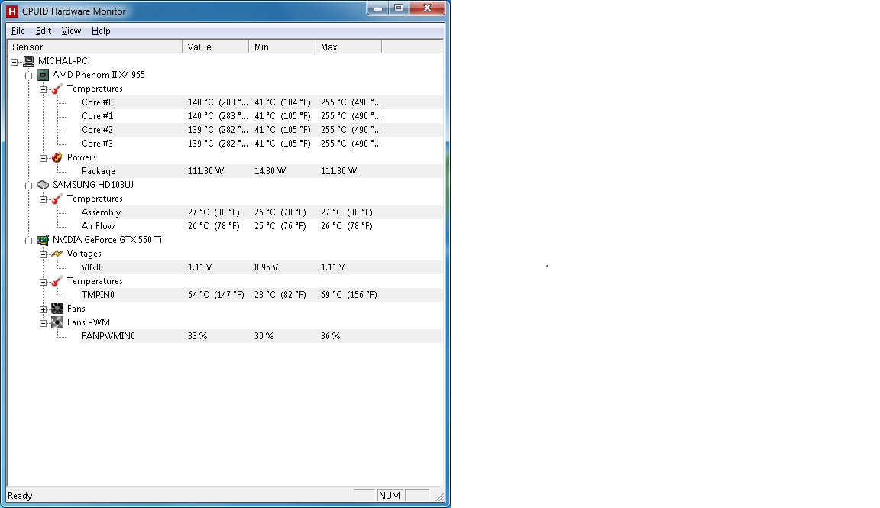The width and height of the screenshot is (880, 508).
Task: Collapse the Voltages group
Action: [44, 254]
